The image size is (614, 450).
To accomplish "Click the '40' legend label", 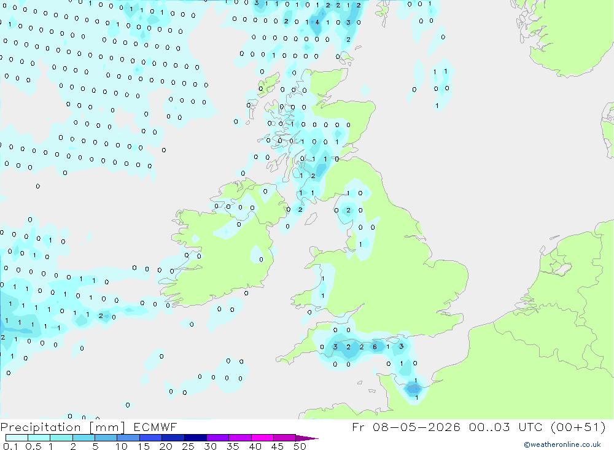I will (x=255, y=446).
